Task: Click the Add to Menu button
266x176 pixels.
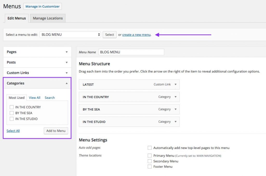Action: (56, 131)
